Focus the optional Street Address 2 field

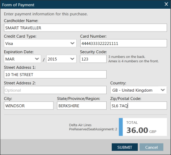(55, 90)
